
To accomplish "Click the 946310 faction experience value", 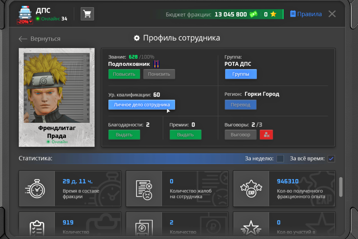I will pyautogui.click(x=288, y=181).
